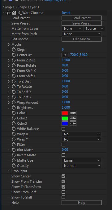Uncheck the Show To Transform checkbox
Image resolution: width=112 pixels, height=210 pixels.
63,187
